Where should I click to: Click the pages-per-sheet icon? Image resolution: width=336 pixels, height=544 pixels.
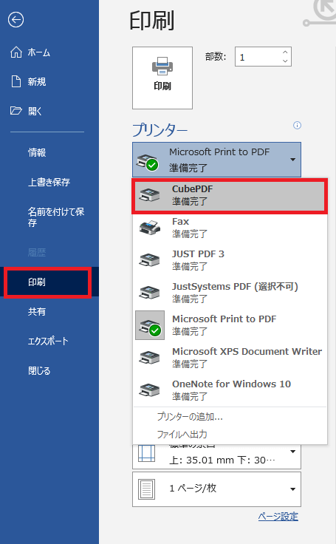pyautogui.click(x=147, y=489)
